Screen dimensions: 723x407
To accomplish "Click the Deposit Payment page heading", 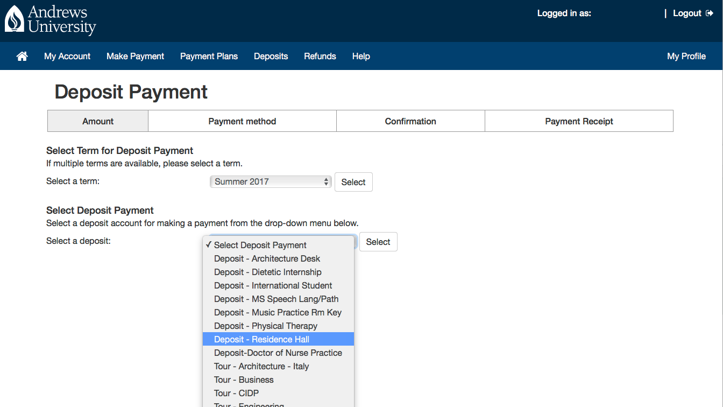I will (131, 92).
